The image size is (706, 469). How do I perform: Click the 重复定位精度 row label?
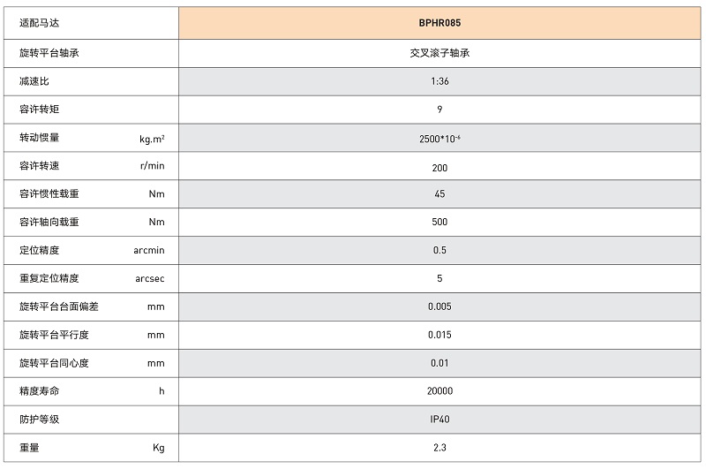coord(49,278)
